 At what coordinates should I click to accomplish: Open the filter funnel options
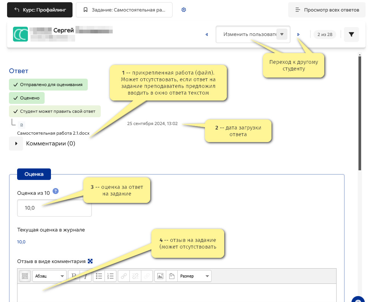(351, 35)
